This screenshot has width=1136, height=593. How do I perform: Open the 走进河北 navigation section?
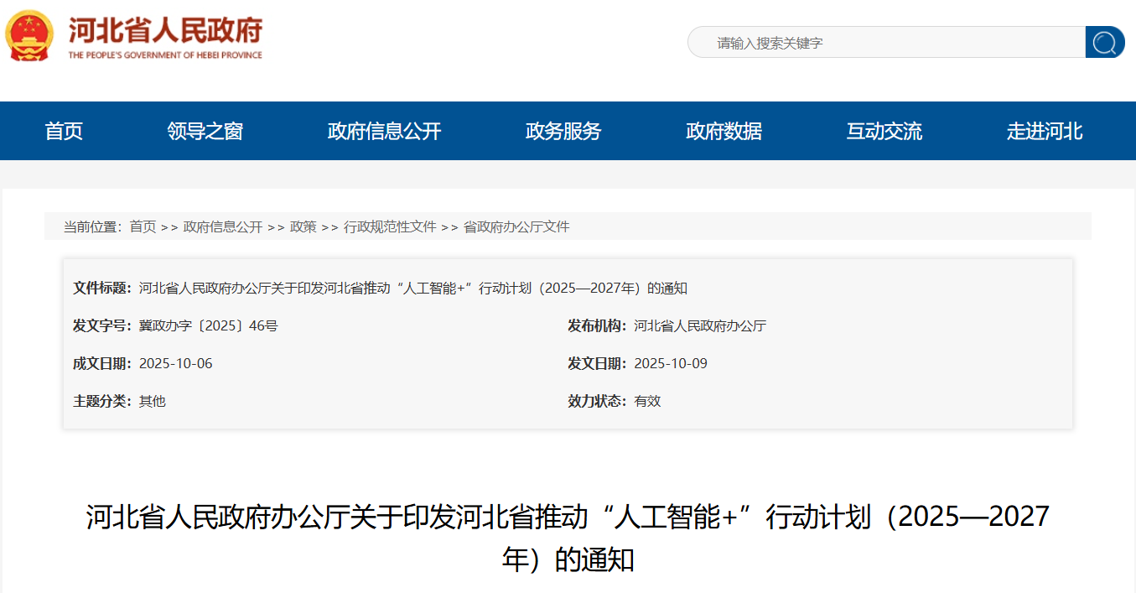(1045, 131)
